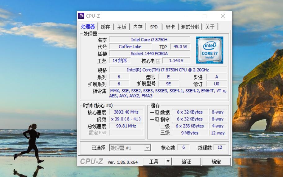Click the Coffee Lake code name value
This screenshot has height=177, width=283.
pyautogui.click(x=130, y=47)
